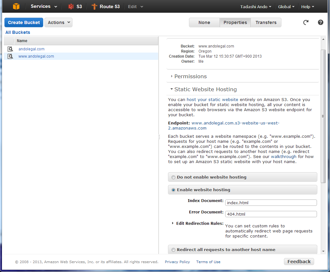Open the Services dropdown menu

pos(44,7)
